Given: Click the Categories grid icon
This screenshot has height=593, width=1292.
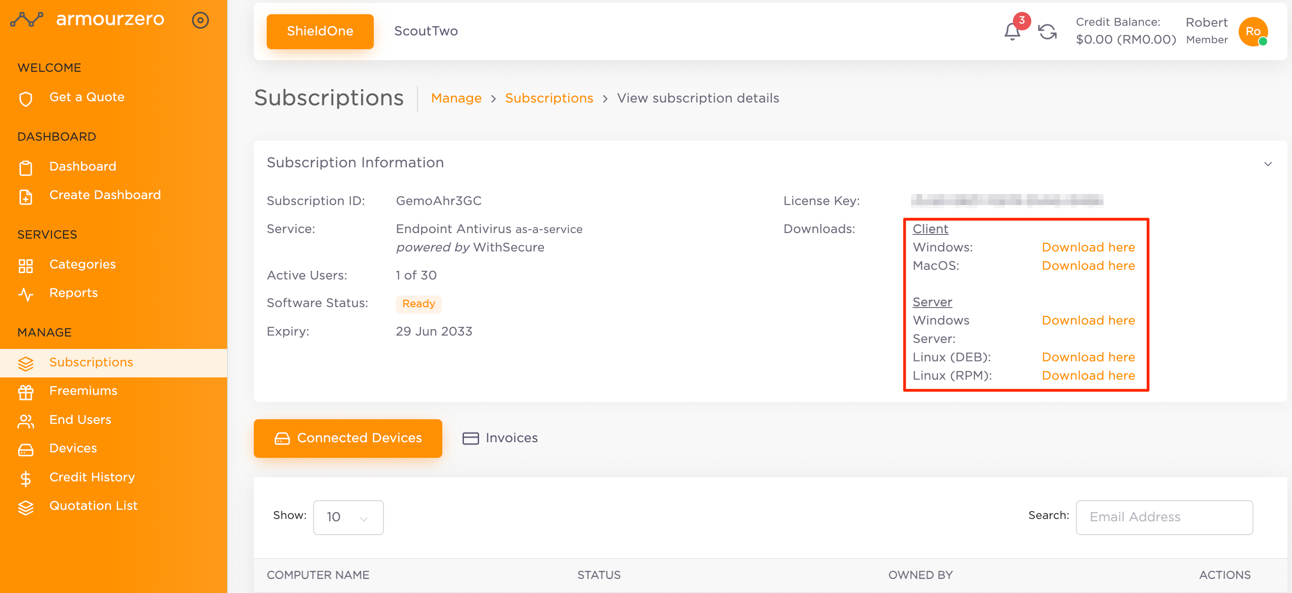Looking at the screenshot, I should pos(26,265).
